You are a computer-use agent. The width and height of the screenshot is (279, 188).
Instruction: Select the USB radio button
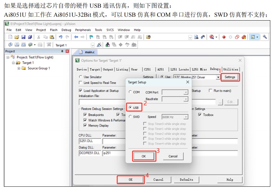coord(130,108)
